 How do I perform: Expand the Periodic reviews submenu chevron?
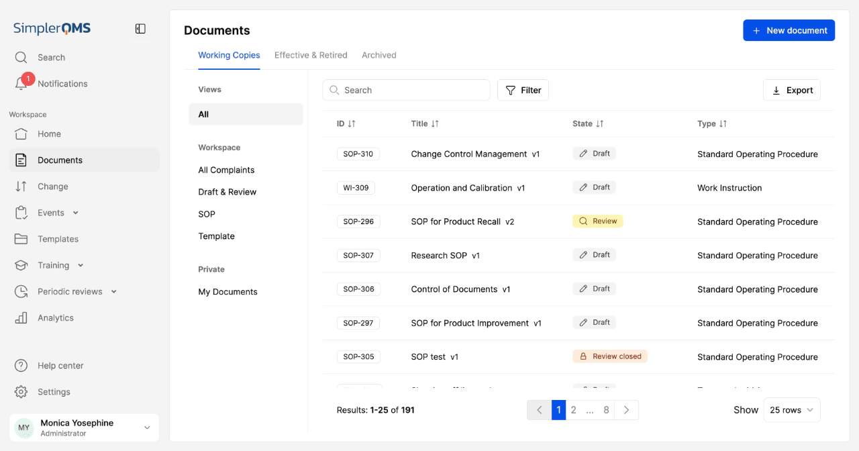113,292
